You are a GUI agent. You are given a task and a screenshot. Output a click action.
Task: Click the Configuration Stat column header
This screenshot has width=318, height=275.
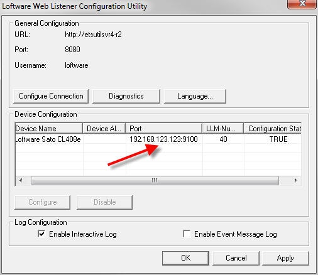tap(273, 128)
